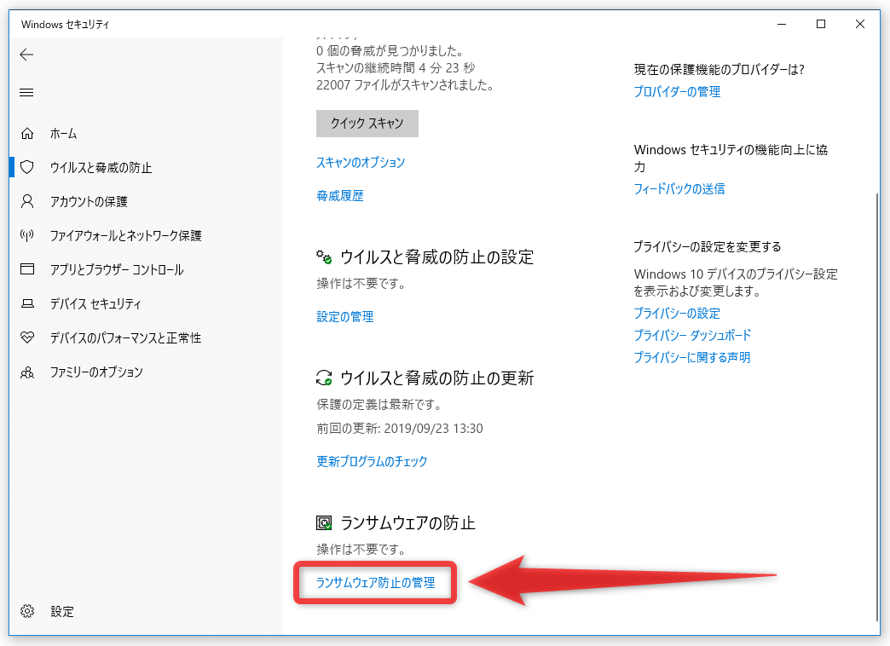View 脅威履歴 link

point(340,196)
